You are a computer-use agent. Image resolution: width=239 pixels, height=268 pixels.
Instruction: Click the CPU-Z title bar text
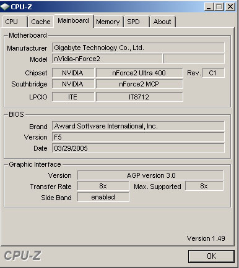point(21,7)
